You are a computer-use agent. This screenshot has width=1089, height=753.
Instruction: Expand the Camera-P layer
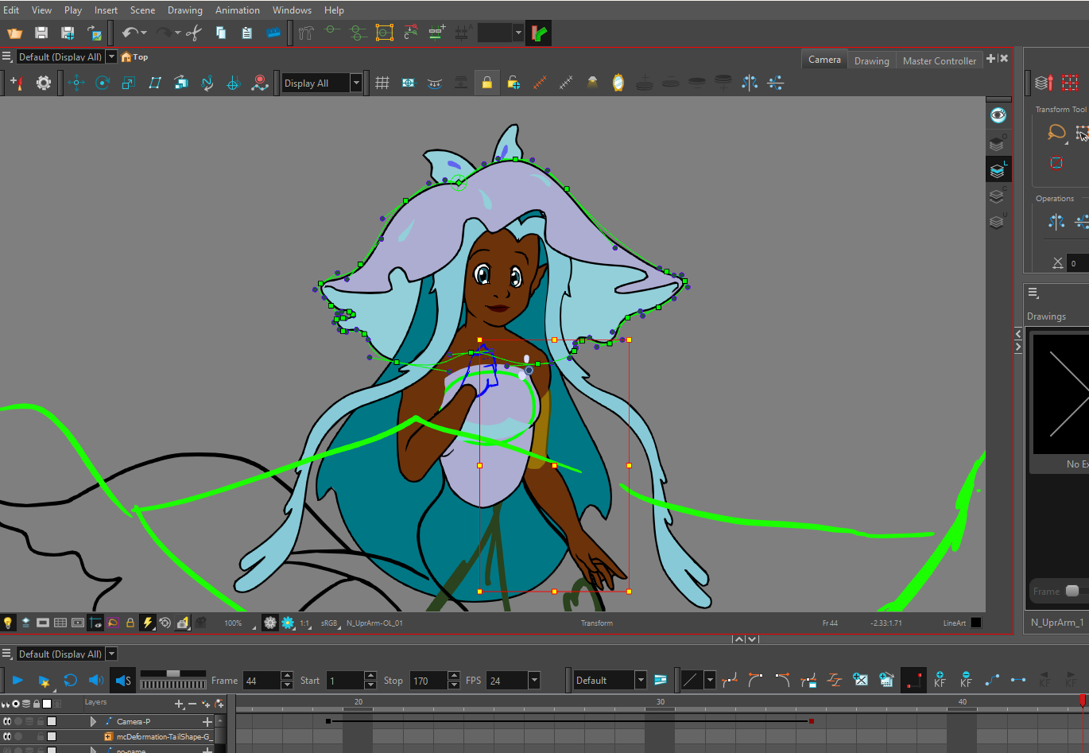[x=93, y=721]
